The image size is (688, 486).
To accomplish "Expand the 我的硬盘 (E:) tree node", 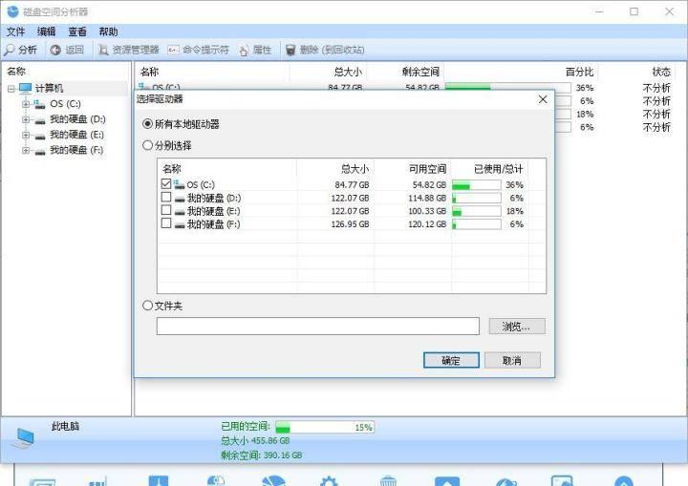I will 26,135.
